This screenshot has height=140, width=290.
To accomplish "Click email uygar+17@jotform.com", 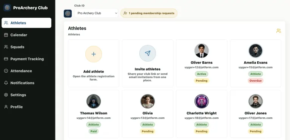I will 256,118.
